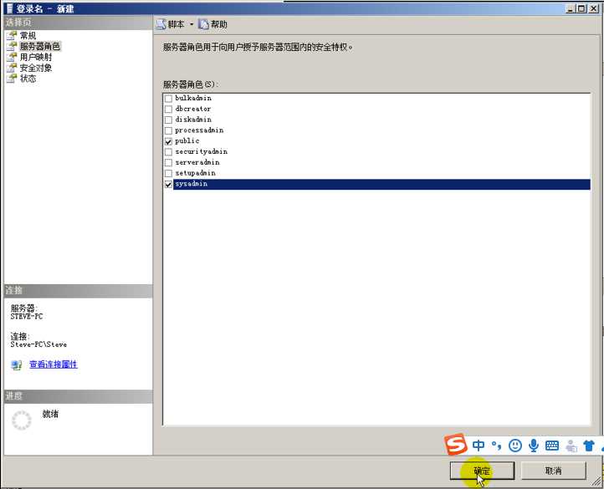Click the 确定 OK button

(482, 471)
